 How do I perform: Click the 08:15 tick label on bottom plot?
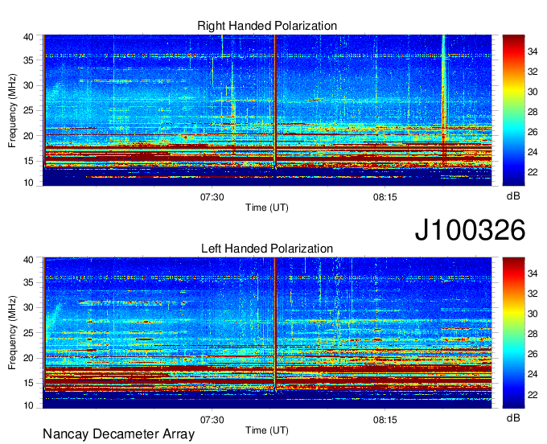[x=385, y=420]
